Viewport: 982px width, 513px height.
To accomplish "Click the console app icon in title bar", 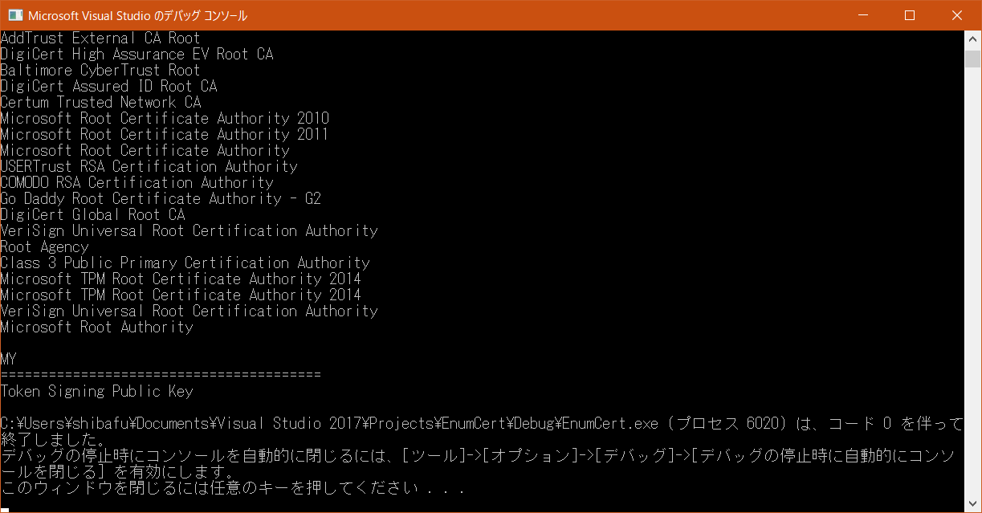I will 14,15.
